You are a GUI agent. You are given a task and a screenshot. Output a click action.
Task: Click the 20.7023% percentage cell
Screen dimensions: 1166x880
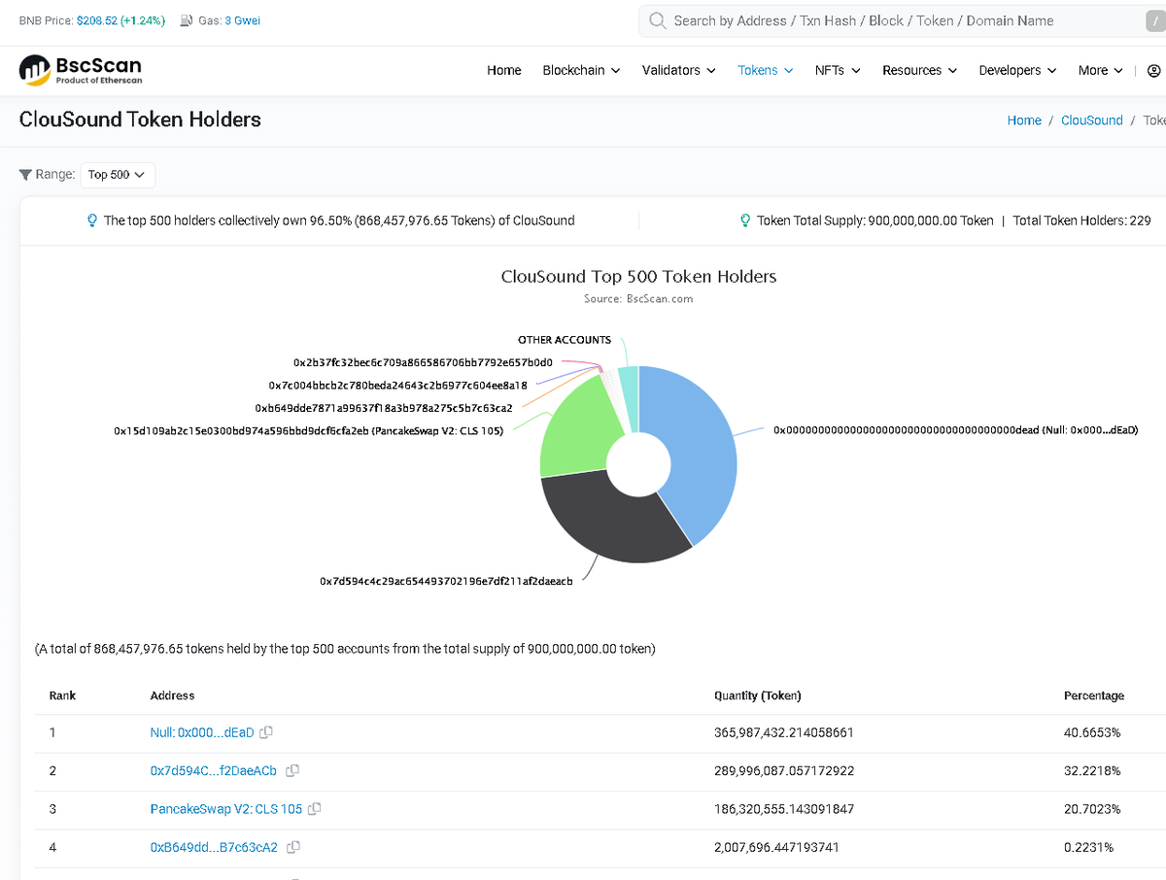[x=1092, y=809]
